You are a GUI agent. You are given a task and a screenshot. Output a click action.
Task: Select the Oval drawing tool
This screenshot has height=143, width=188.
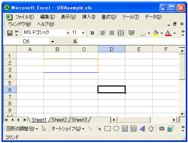116,129
